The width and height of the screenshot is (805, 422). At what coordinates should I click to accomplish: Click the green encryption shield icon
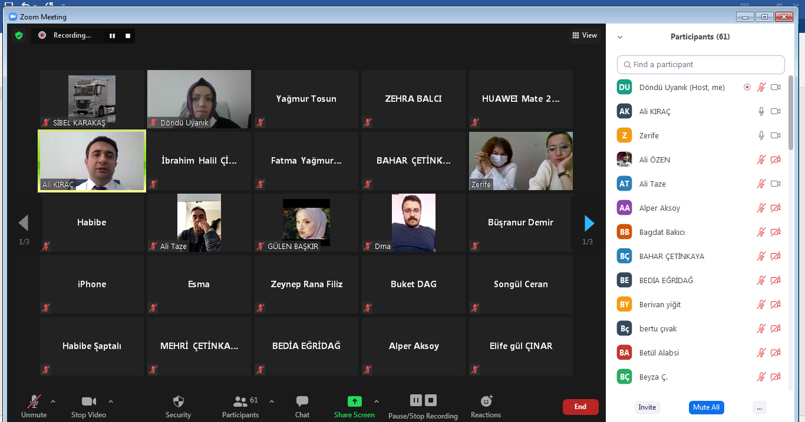19,35
